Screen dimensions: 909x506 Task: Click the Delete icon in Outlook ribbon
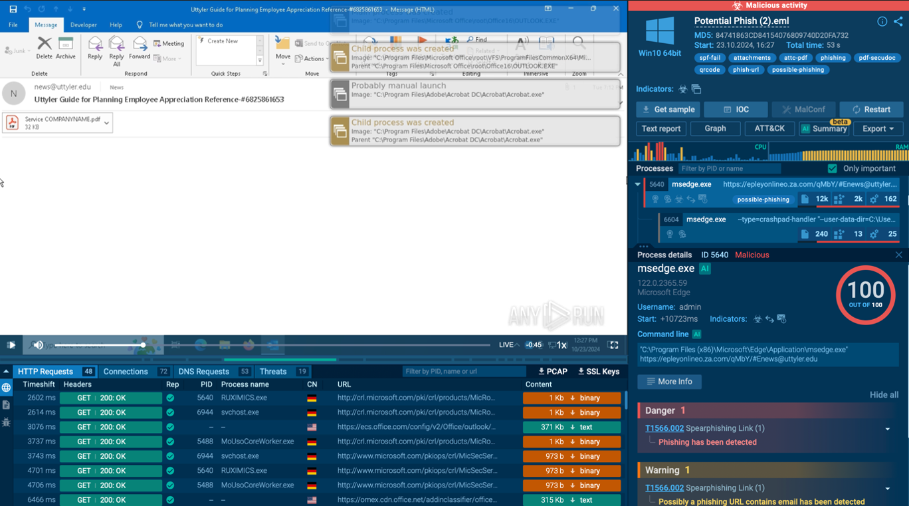44,48
